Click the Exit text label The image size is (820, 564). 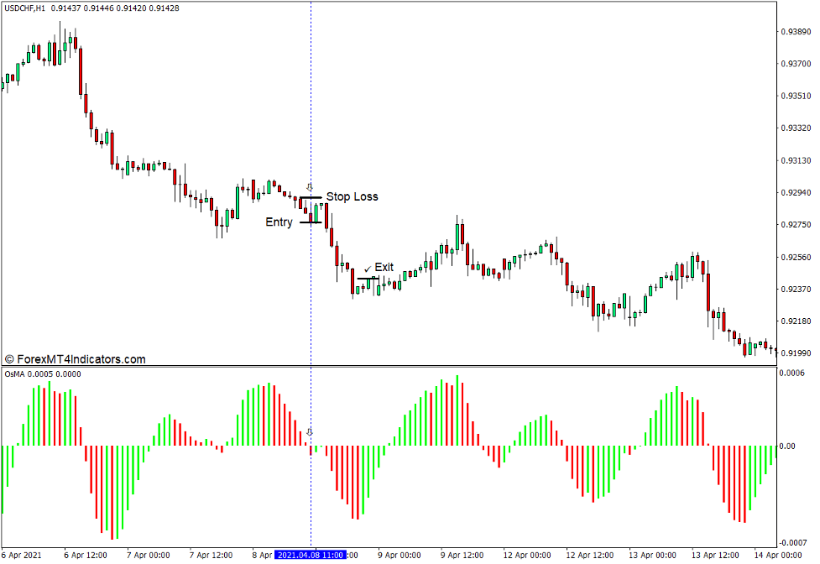pyautogui.click(x=384, y=268)
